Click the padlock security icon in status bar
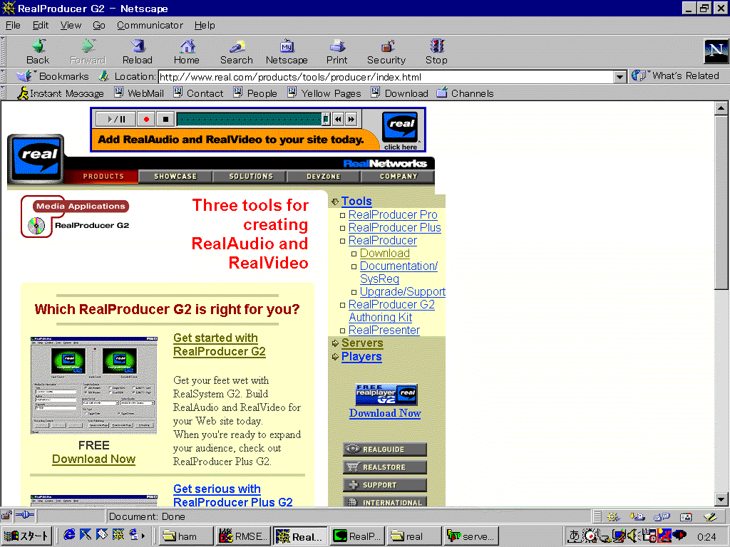 (6, 516)
